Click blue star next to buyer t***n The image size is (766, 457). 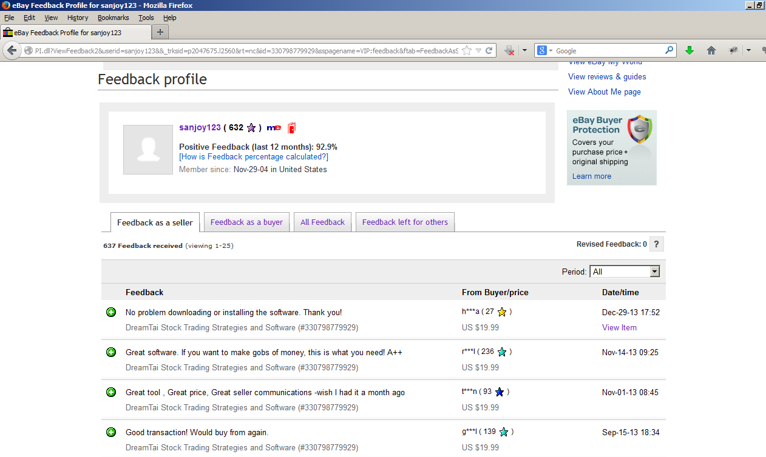(x=500, y=392)
